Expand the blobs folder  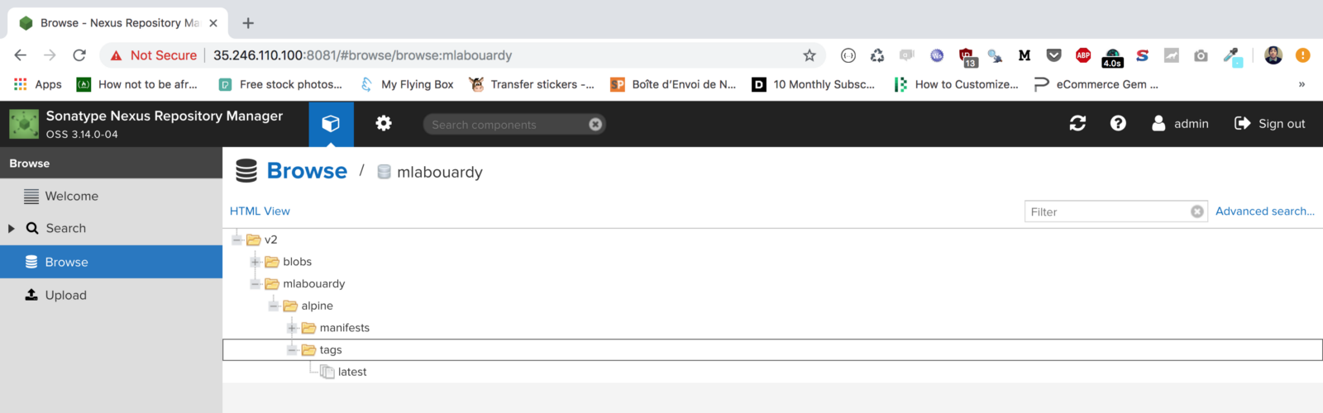tap(256, 262)
